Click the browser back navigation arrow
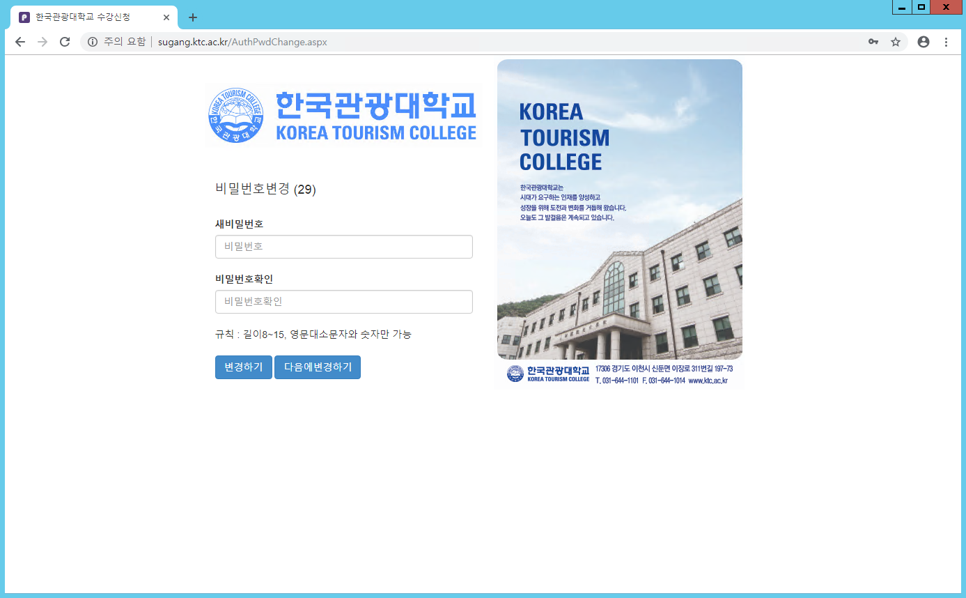The height and width of the screenshot is (598, 966). point(20,41)
